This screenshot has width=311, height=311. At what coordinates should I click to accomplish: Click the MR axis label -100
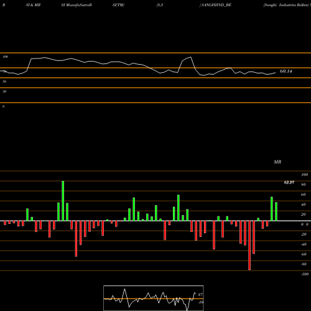(305, 274)
